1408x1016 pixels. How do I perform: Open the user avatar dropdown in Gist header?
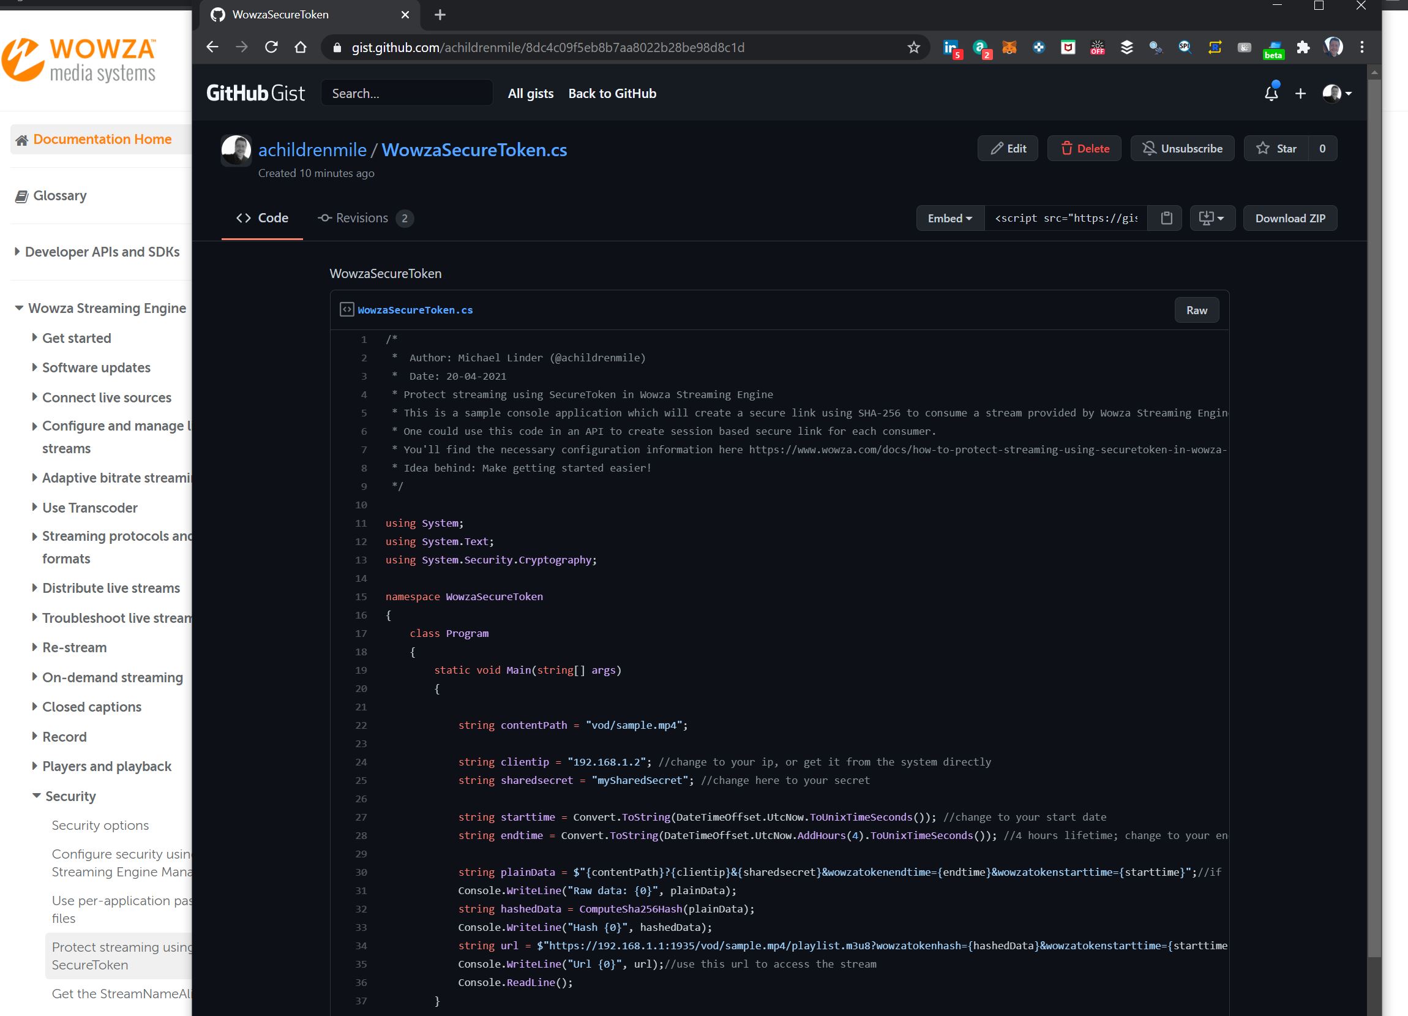pos(1336,93)
